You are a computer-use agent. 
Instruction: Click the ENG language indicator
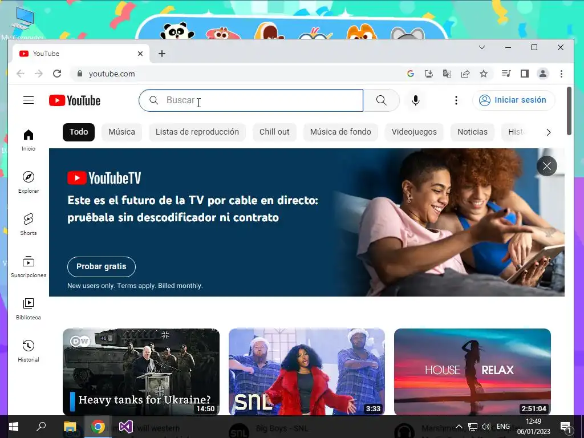(x=503, y=427)
